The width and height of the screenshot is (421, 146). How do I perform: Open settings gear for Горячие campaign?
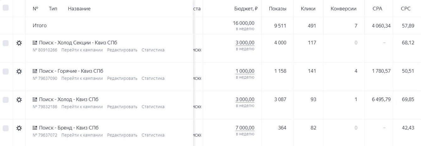click(19, 71)
